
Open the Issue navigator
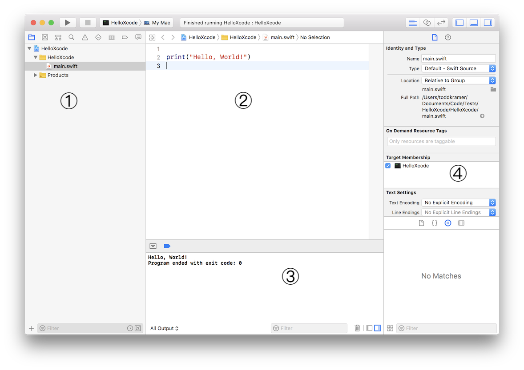click(85, 37)
